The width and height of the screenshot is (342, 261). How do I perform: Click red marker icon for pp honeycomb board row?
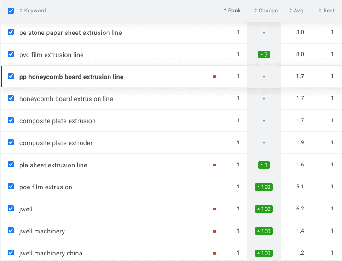[214, 77]
